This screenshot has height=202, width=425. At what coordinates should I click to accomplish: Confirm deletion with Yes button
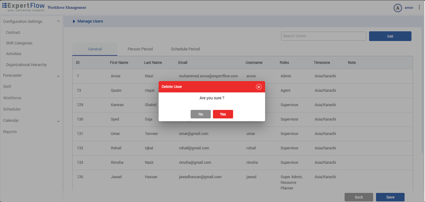coord(223,114)
